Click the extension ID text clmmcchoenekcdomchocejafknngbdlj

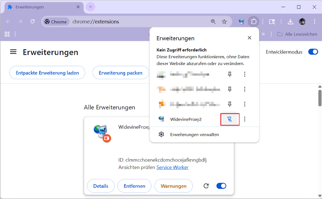pos(166,160)
